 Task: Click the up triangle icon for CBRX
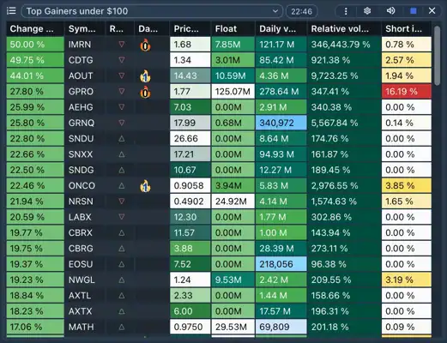[x=122, y=232]
